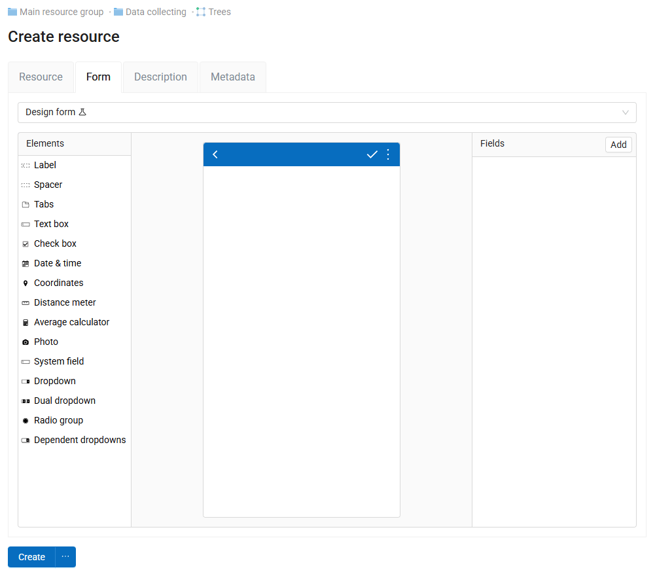655x572 pixels.
Task: Pick the Date & time calendar icon
Action: click(26, 264)
